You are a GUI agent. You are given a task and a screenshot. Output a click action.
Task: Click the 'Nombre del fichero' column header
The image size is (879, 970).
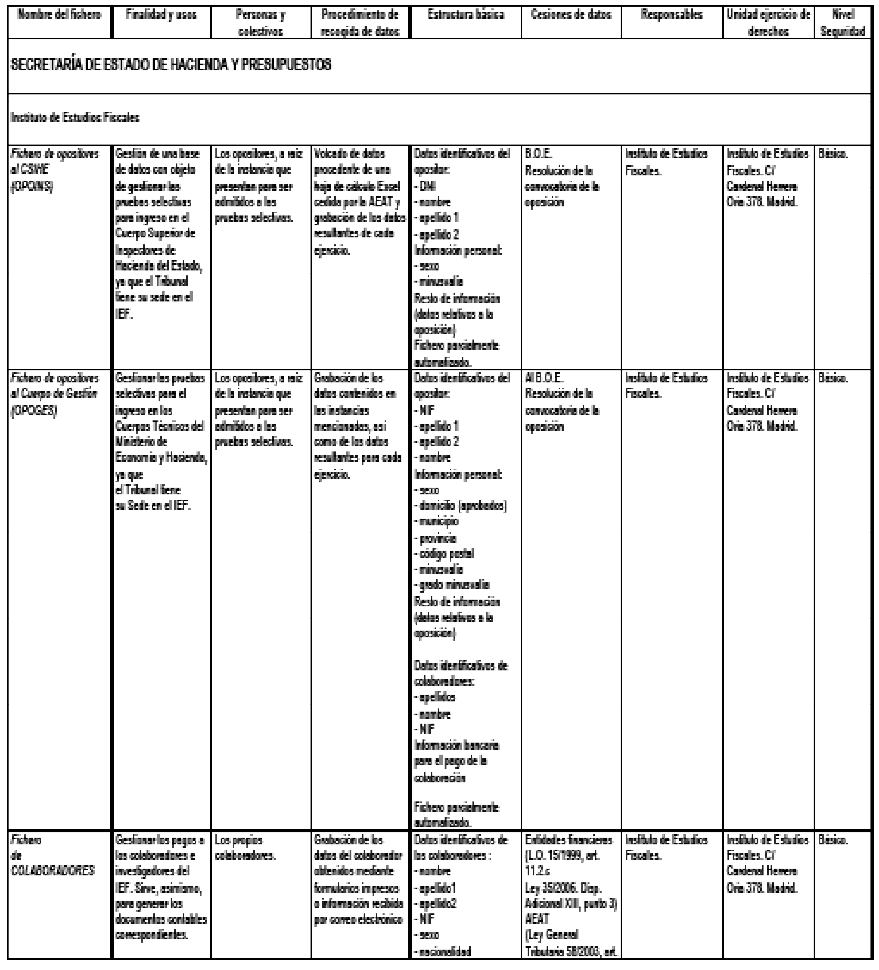point(60,22)
